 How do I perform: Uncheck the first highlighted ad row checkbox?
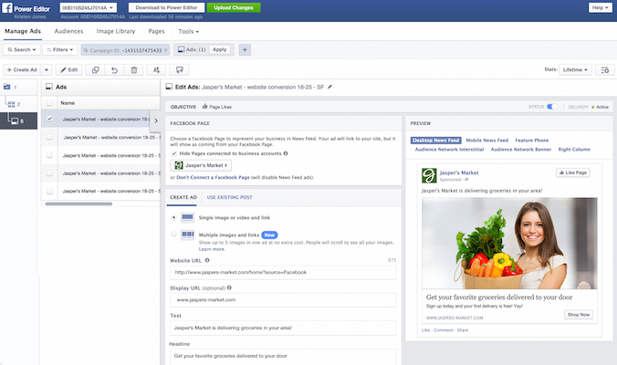pyautogui.click(x=49, y=119)
